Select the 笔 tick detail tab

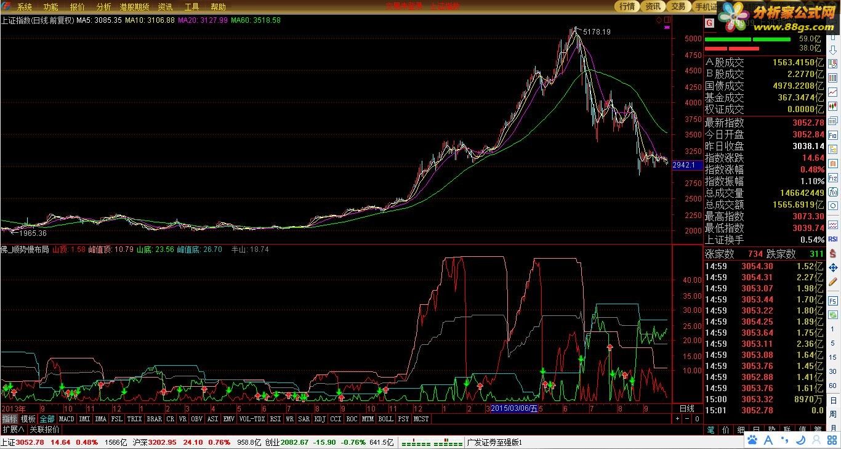pyautogui.click(x=710, y=429)
